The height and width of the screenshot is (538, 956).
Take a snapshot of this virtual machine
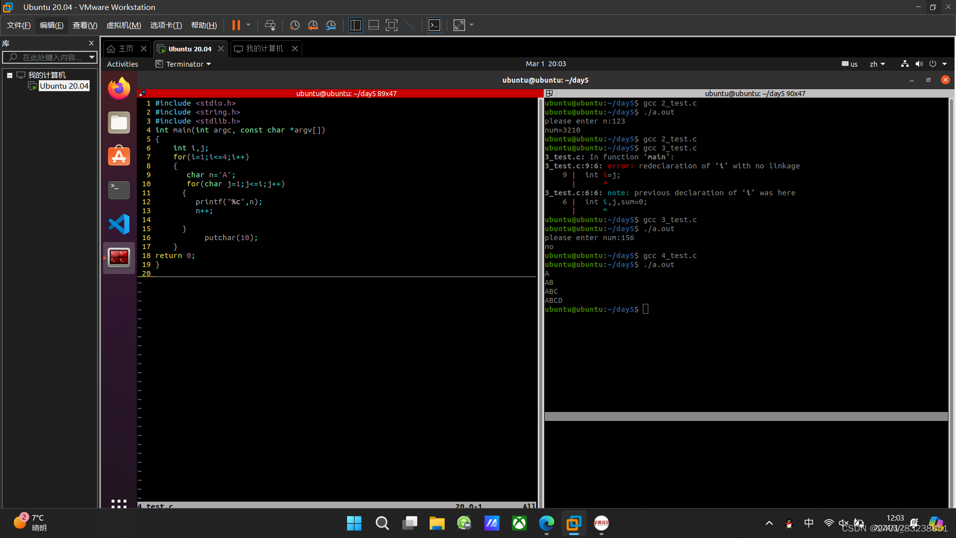(x=294, y=25)
